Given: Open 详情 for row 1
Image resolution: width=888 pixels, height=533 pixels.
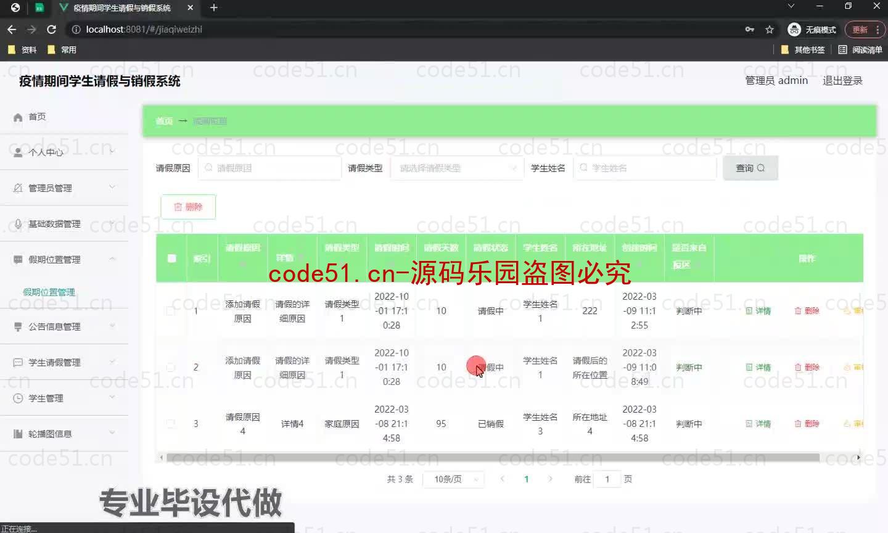Looking at the screenshot, I should coord(758,311).
